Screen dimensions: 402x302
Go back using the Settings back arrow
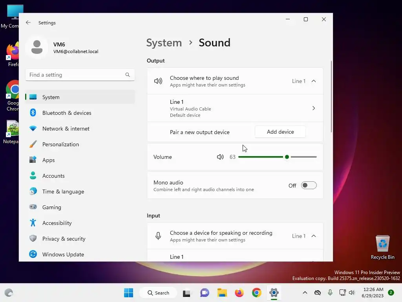pos(28,22)
